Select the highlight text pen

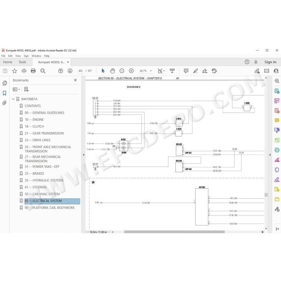click(x=195, y=71)
